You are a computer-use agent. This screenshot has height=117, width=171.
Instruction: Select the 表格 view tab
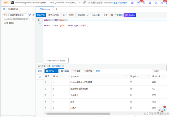click(40, 71)
